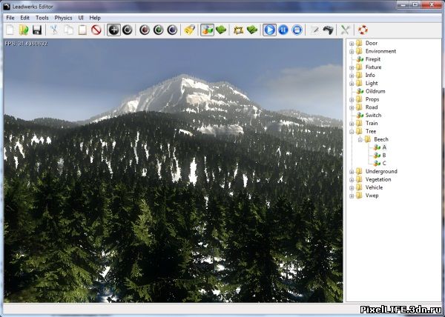Viewport: 445px width, 317px height.
Task: Expand the Environment folder
Action: [x=352, y=52]
